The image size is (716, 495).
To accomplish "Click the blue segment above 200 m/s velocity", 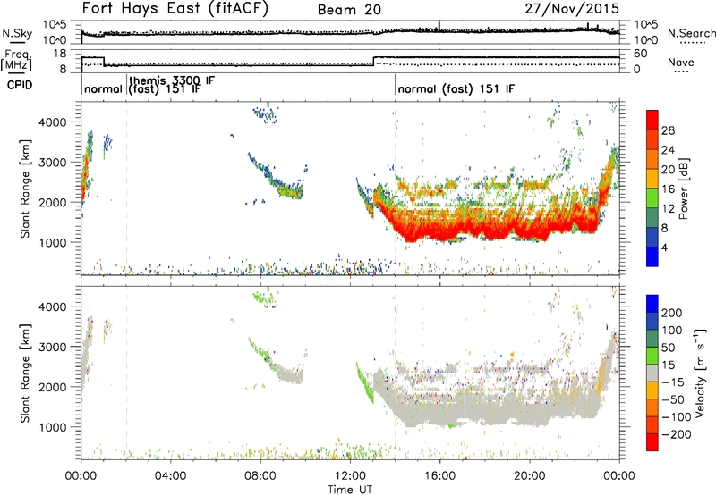I will (x=652, y=304).
